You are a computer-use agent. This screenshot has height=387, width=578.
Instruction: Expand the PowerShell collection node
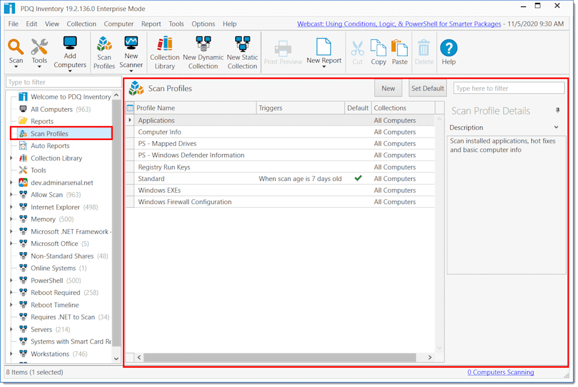point(11,281)
